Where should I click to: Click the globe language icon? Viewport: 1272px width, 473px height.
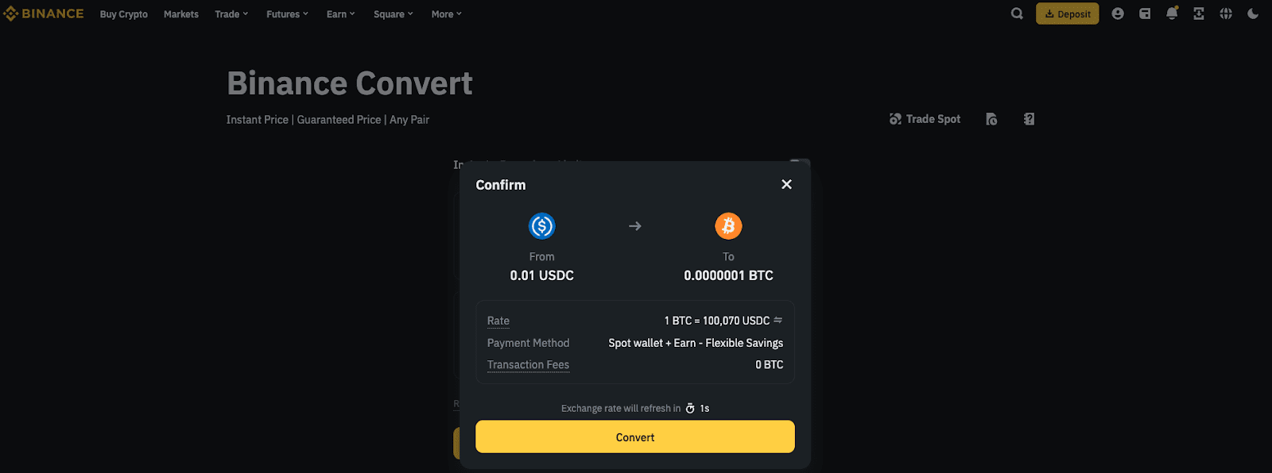click(x=1226, y=13)
